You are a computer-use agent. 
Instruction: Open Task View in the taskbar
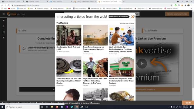point(47,107)
